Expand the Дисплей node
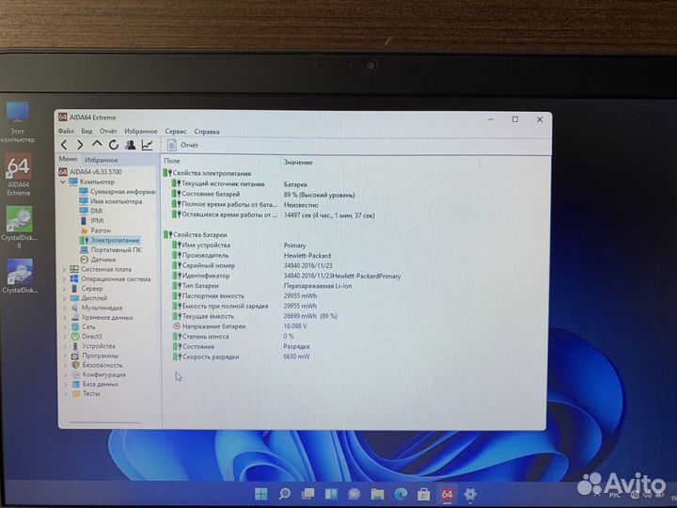Screen dimensions: 677x508 (64, 298)
